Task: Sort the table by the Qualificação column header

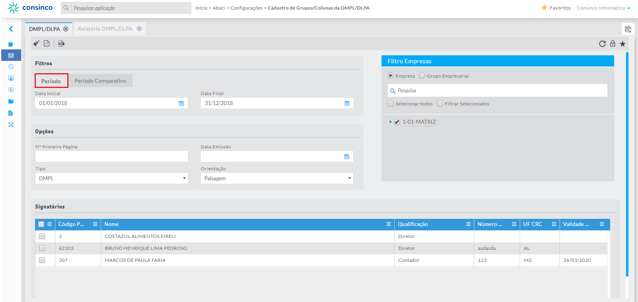Action: (x=413, y=224)
